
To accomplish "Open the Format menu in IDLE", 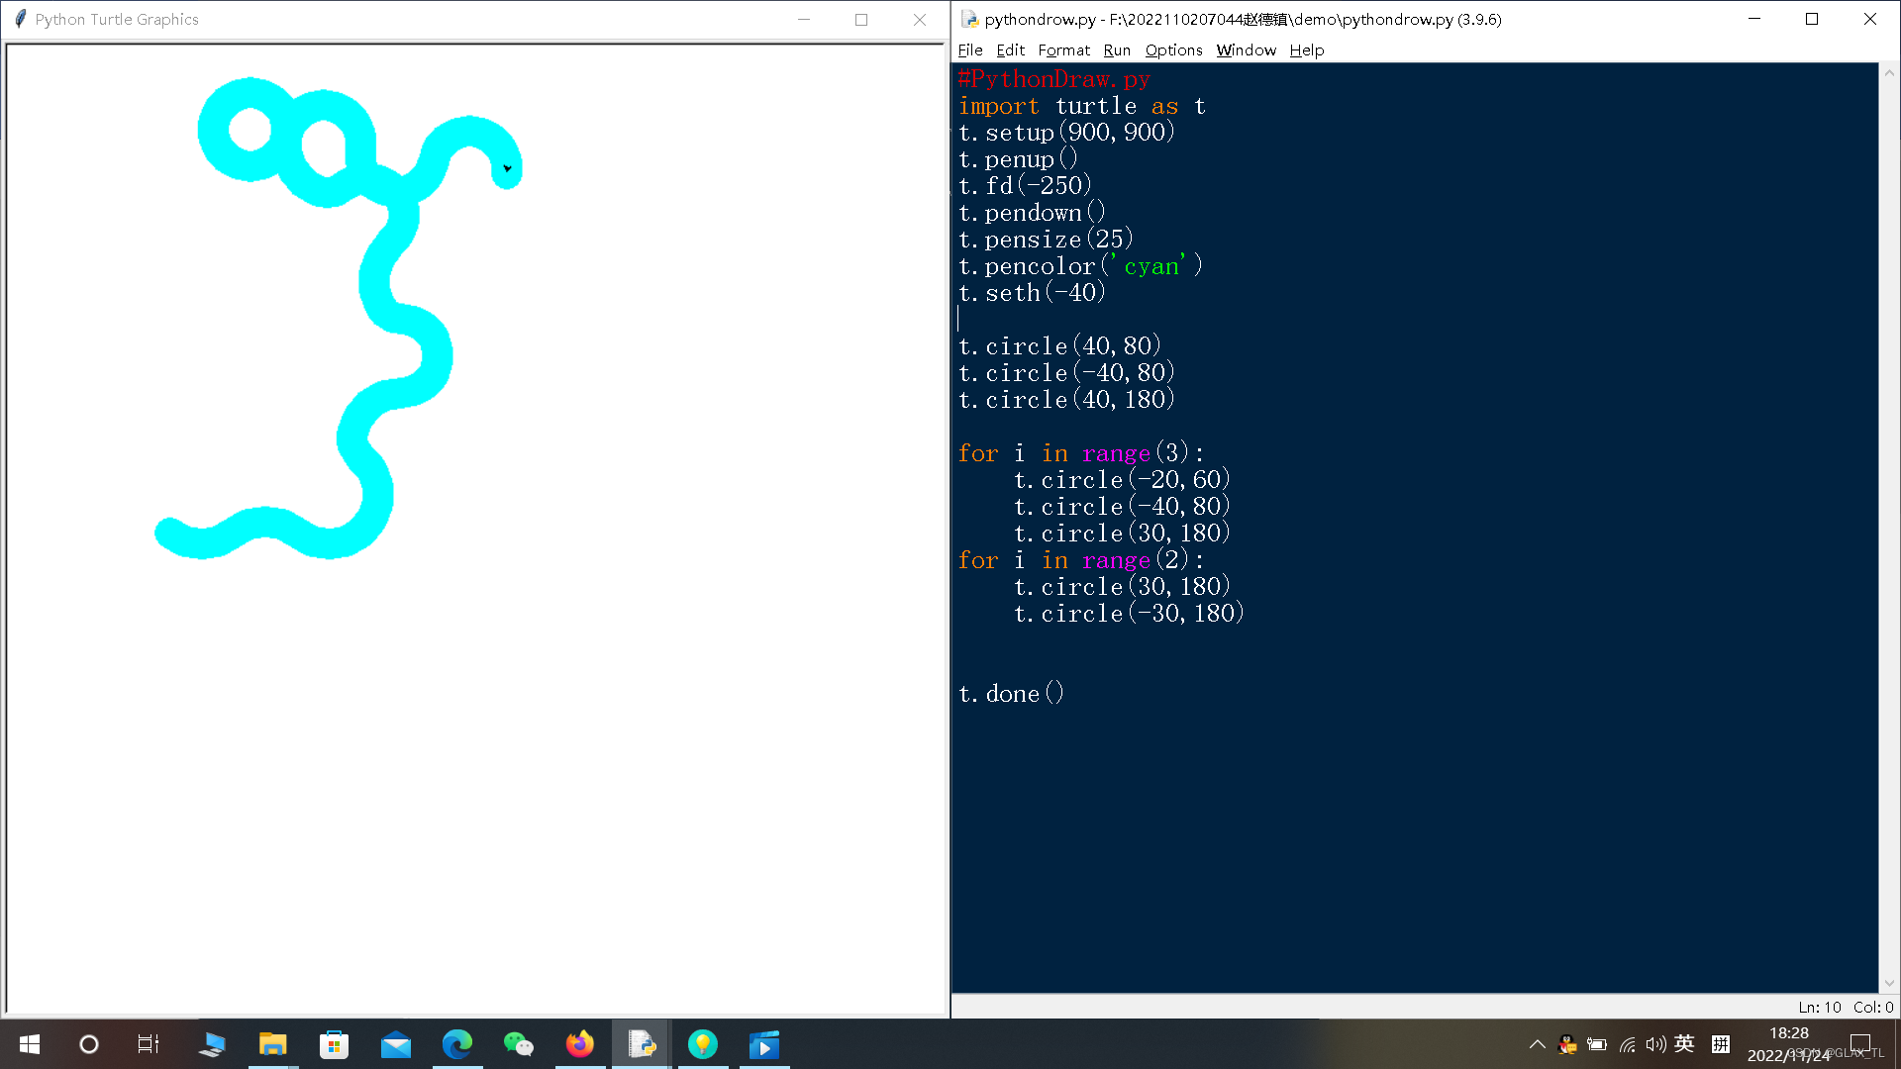I will (x=1063, y=49).
